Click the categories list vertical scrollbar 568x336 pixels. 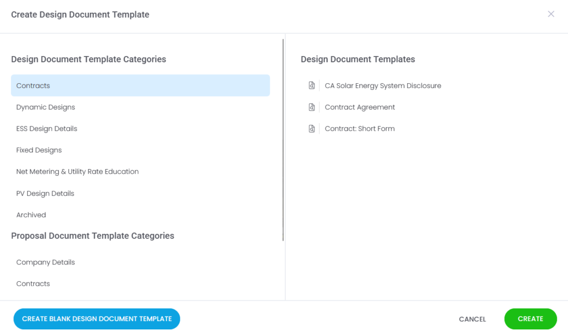283,140
